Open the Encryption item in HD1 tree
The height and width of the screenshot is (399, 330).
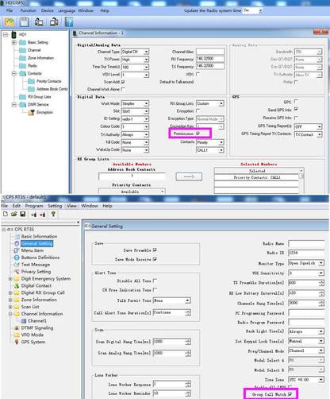(x=44, y=112)
